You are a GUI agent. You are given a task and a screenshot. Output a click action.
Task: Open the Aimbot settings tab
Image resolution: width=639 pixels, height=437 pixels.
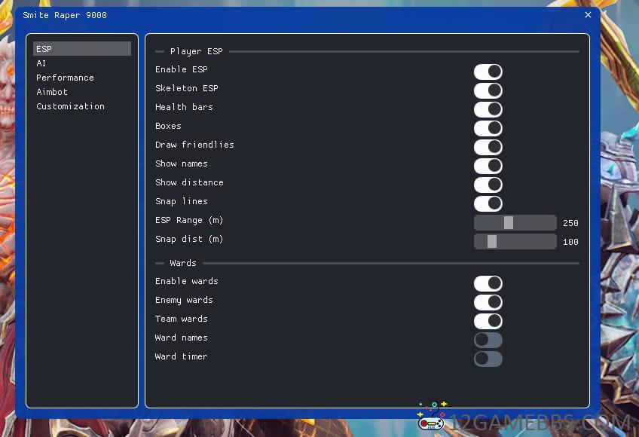point(52,92)
